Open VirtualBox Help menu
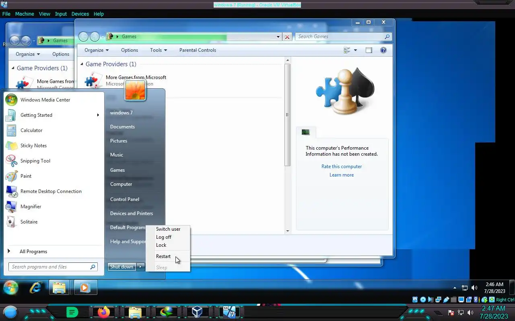 click(99, 14)
